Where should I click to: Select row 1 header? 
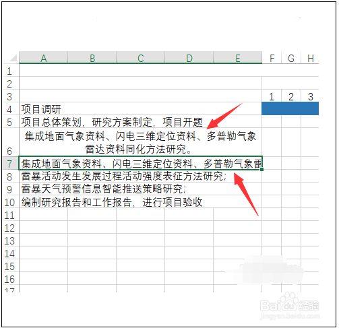click(x=10, y=70)
